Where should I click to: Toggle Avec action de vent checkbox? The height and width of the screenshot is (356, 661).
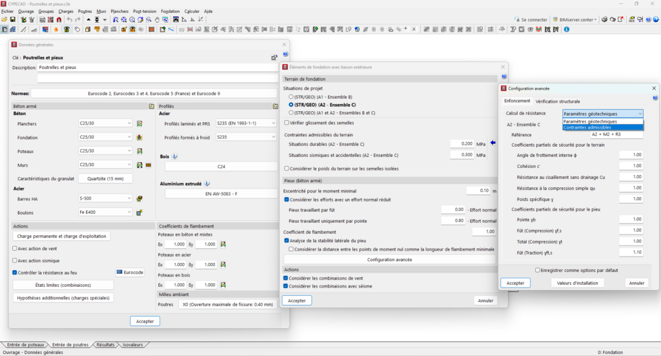[15, 249]
